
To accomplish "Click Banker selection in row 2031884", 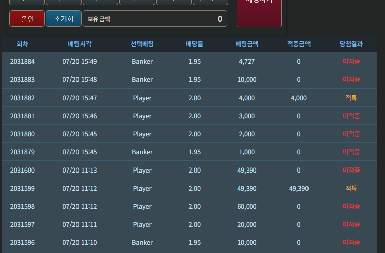I will [x=142, y=61].
